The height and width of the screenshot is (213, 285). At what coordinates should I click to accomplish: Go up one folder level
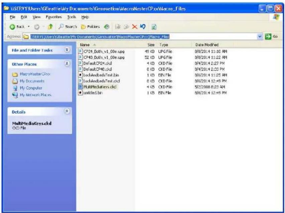(x=50, y=27)
